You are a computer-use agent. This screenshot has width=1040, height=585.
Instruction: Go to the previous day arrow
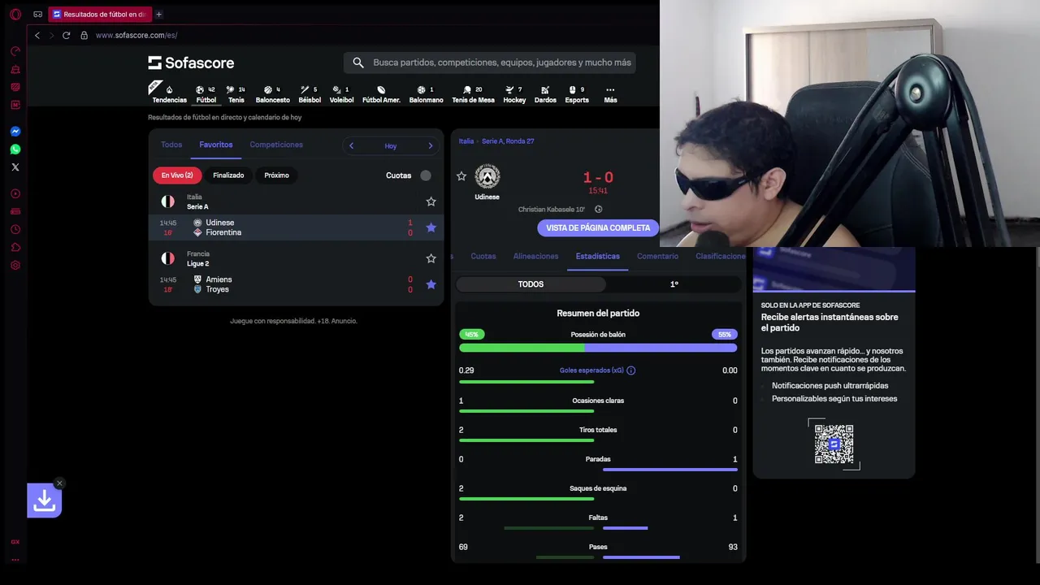pos(351,146)
